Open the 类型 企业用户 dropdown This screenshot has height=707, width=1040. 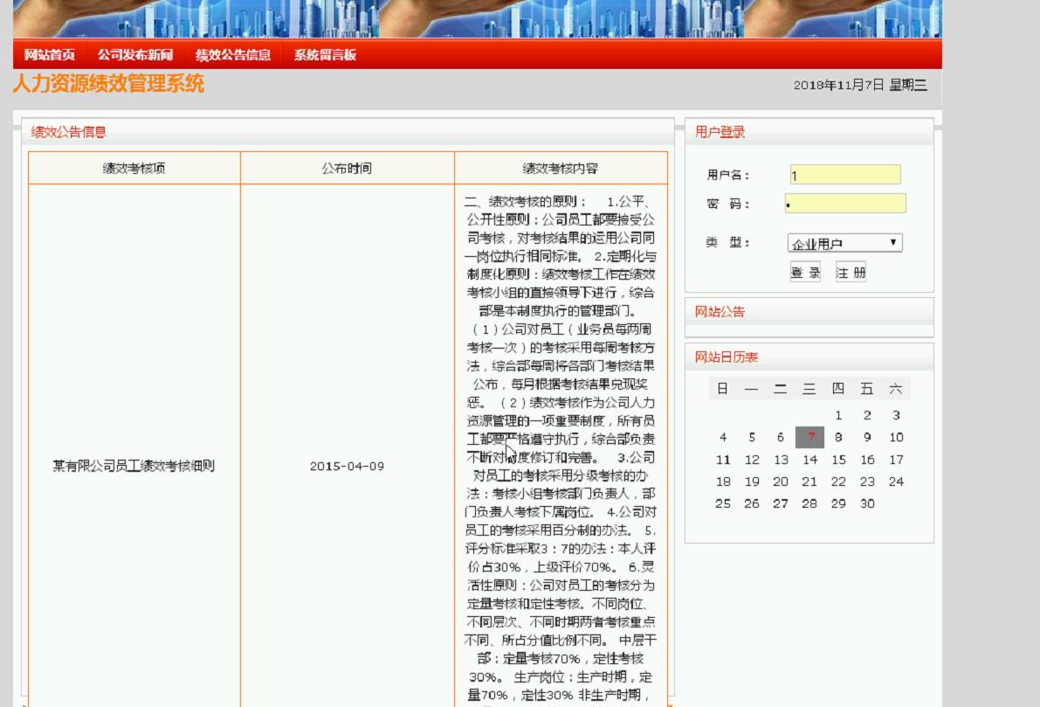[844, 243]
